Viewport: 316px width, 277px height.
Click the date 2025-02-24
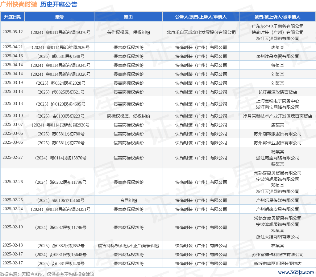tap(12, 209)
